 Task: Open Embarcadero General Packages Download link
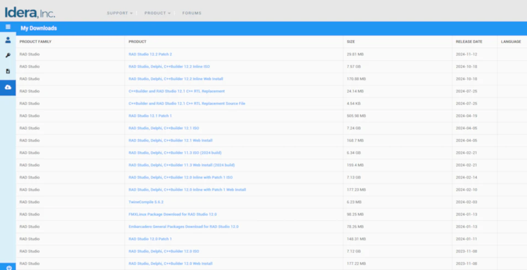(x=183, y=226)
